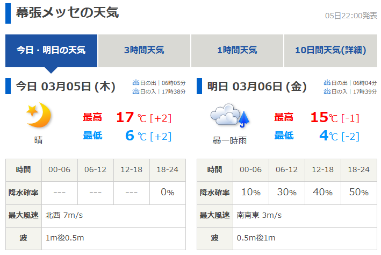Screen dimensions: 381x255
Task: Click tomorrow's wave cell 0.5m後1m
Action: click(257, 237)
